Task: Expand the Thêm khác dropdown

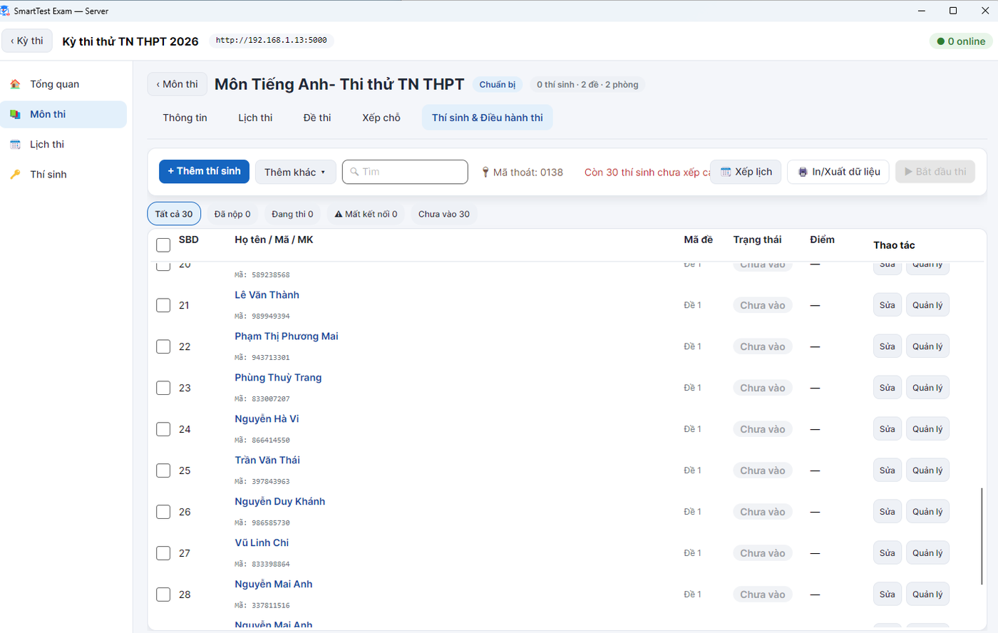Action: click(x=295, y=172)
